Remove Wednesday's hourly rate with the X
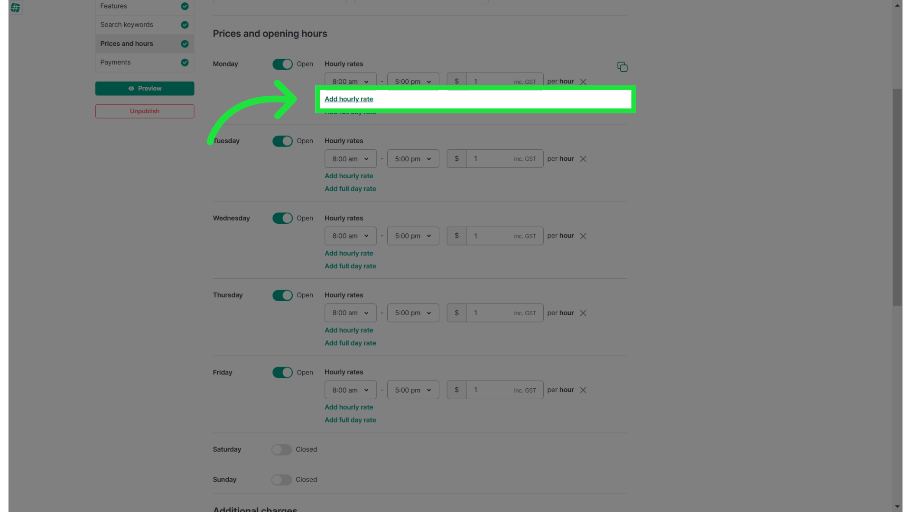911x512 pixels. pyautogui.click(x=583, y=236)
